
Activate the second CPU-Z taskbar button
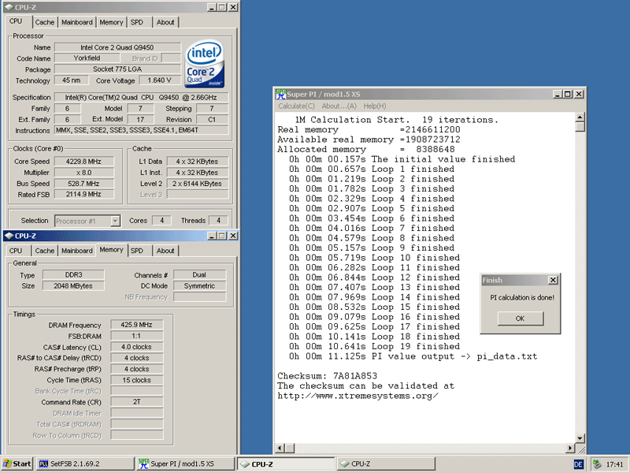(386, 464)
